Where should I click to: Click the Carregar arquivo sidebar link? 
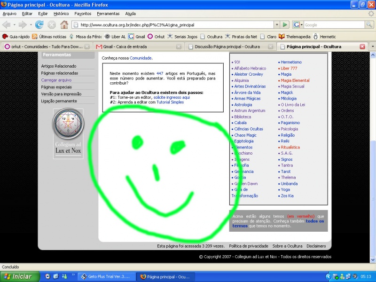(x=56, y=80)
